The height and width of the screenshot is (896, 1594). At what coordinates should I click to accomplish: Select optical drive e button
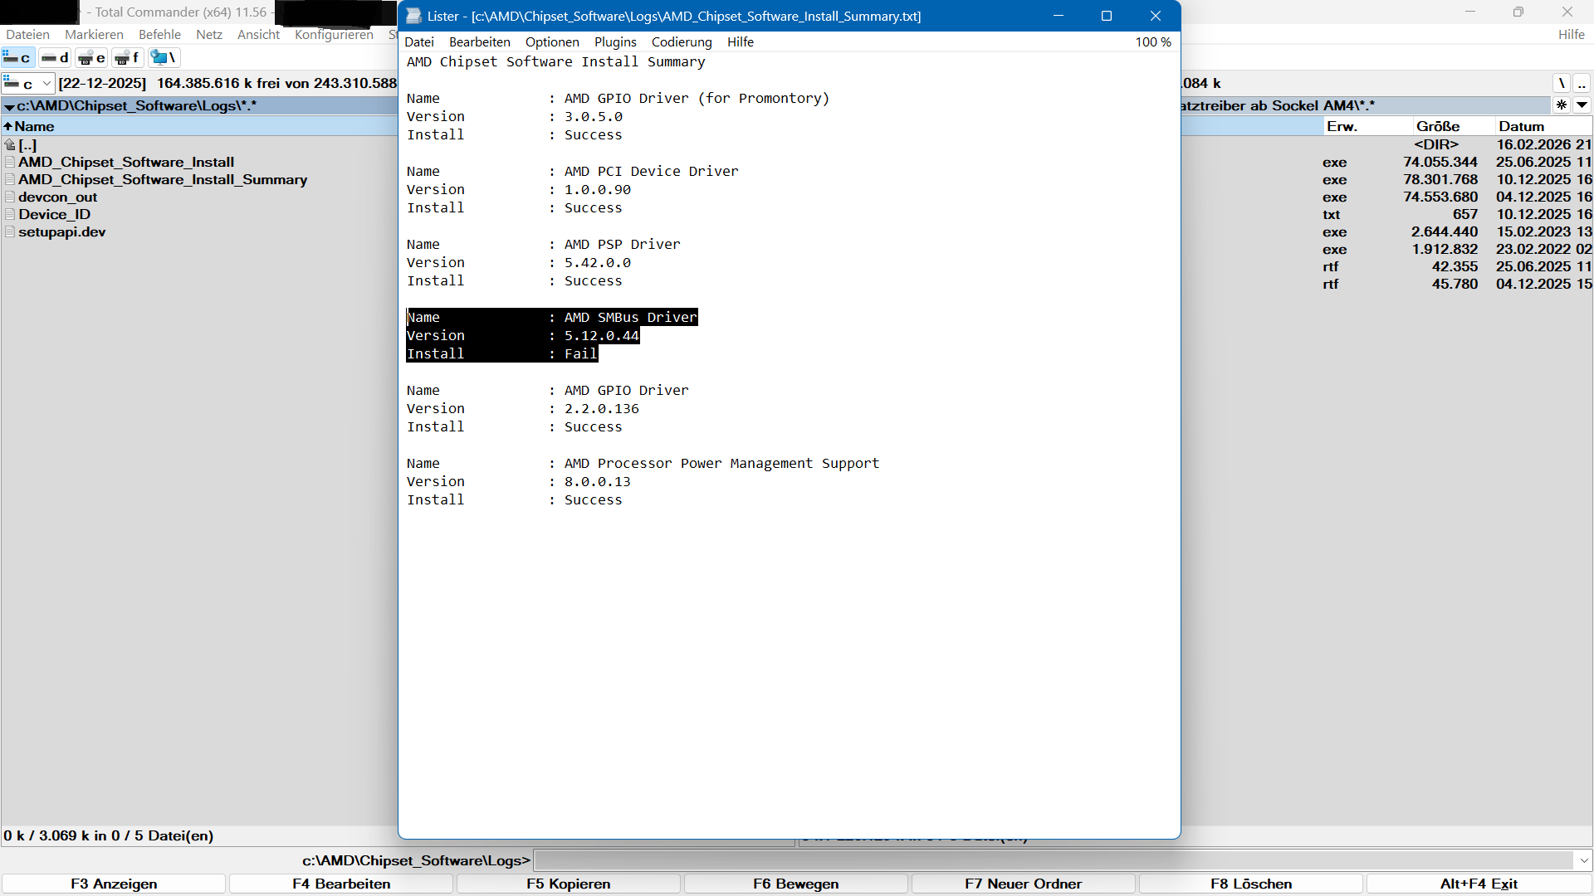tap(91, 57)
